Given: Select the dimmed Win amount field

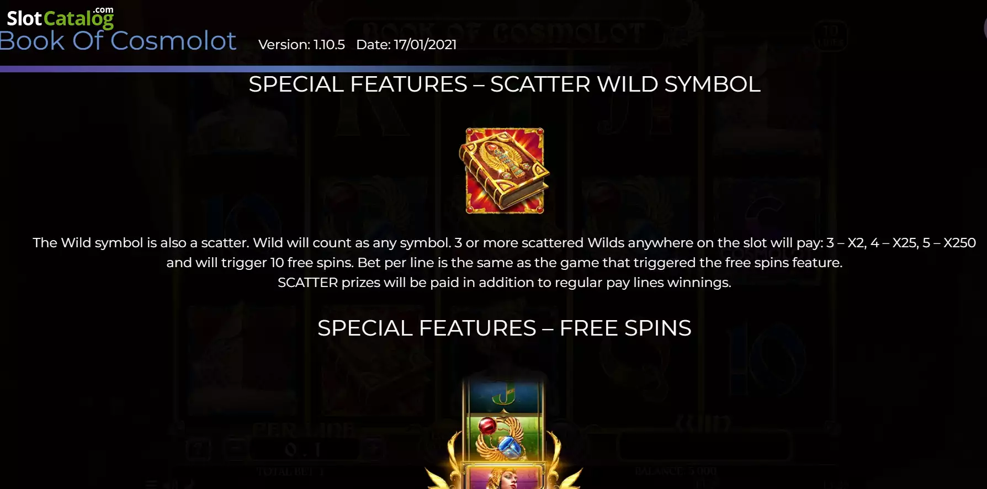Looking at the screenshot, I should point(704,446).
